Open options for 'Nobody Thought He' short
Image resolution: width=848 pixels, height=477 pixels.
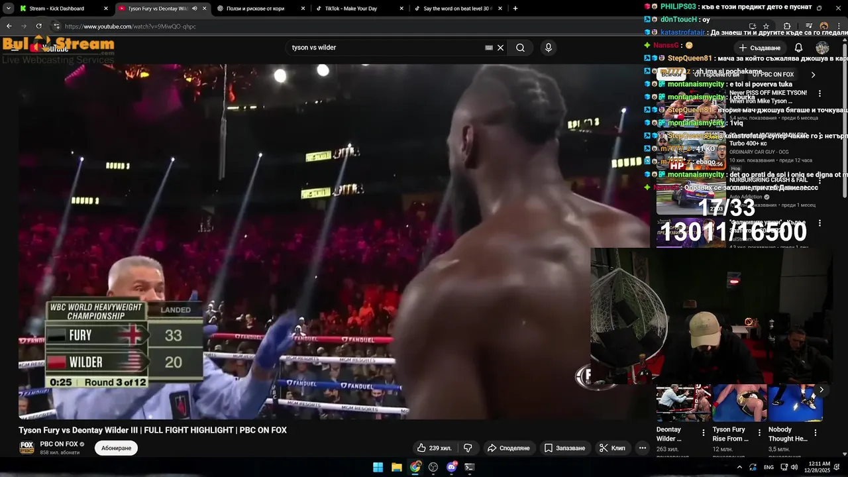(816, 433)
